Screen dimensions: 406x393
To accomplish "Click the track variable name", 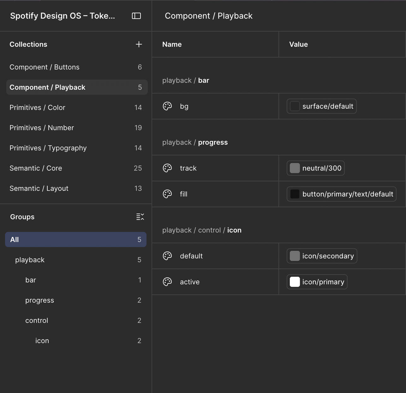I will pyautogui.click(x=188, y=168).
